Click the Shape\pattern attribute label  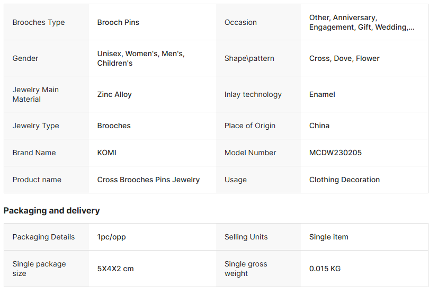tap(249, 58)
